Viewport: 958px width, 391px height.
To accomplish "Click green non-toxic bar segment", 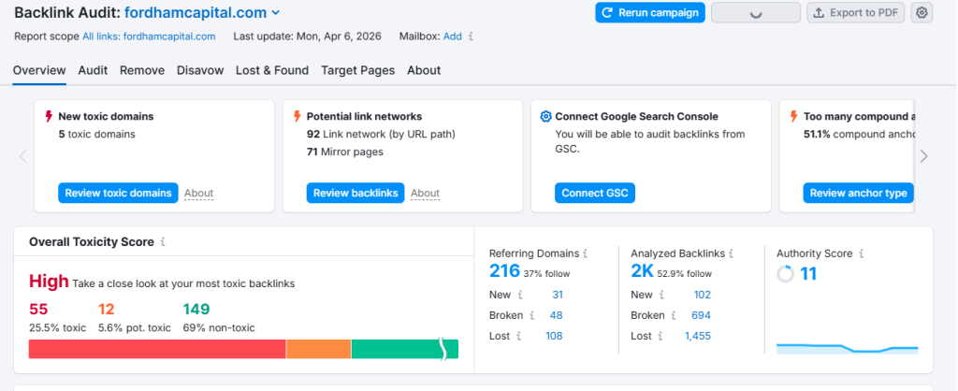I will click(x=404, y=349).
